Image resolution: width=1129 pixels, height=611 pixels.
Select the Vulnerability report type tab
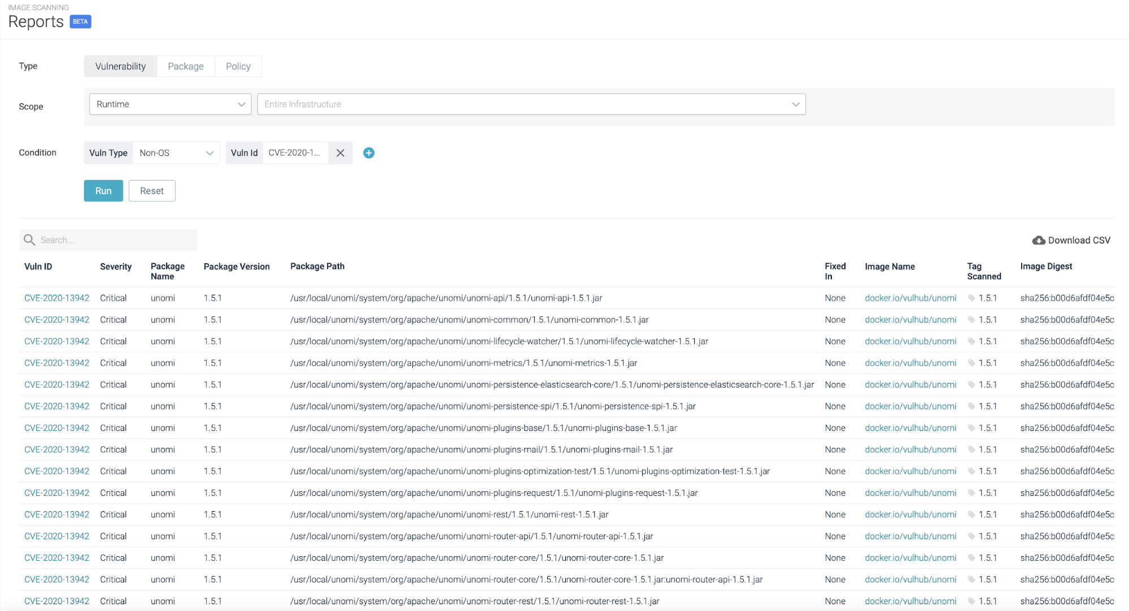120,66
